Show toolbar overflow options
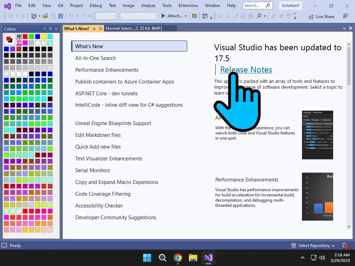 click(x=295, y=16)
